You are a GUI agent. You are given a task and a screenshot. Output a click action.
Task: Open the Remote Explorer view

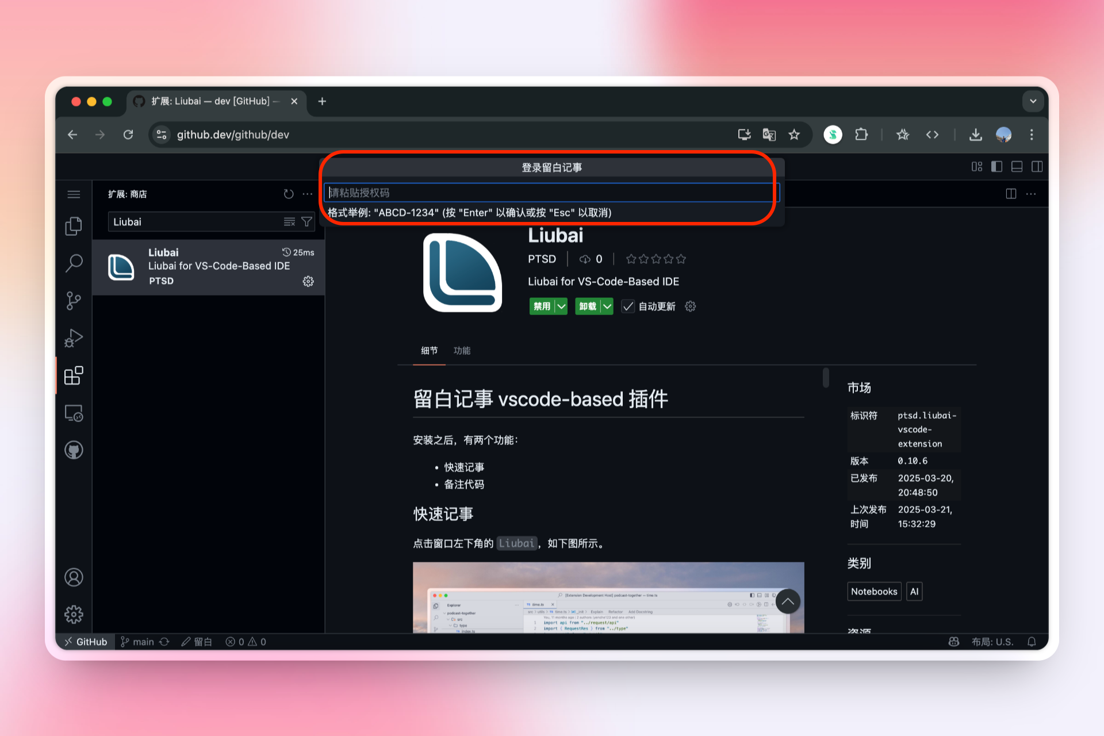(74, 413)
